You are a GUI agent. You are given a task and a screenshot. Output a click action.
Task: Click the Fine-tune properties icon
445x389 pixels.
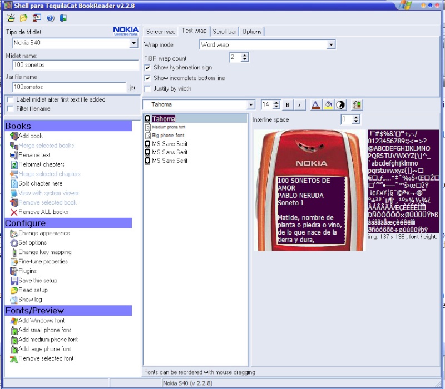[14, 262]
